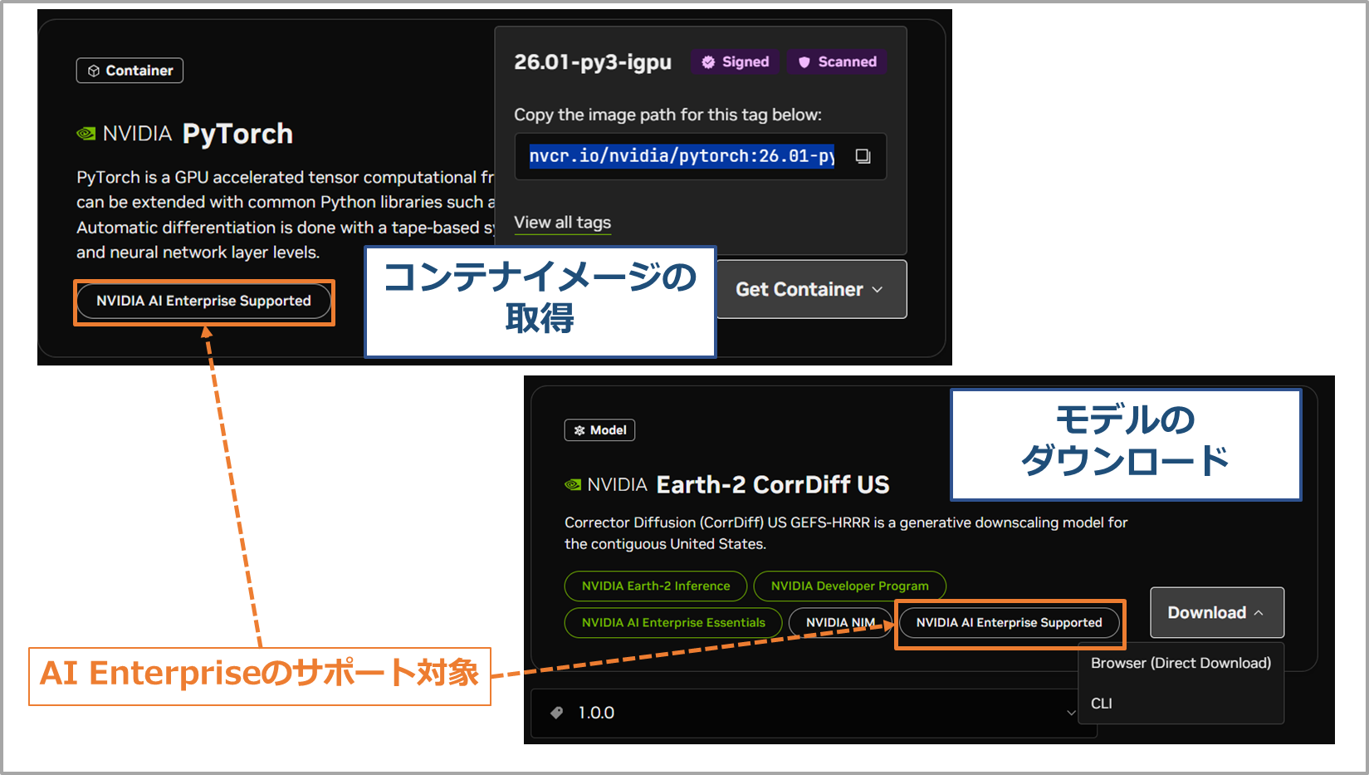1369x775 pixels.
Task: Click the NVIDIA logo beside Earth-2 CorrDiff US
Action: coord(573,485)
